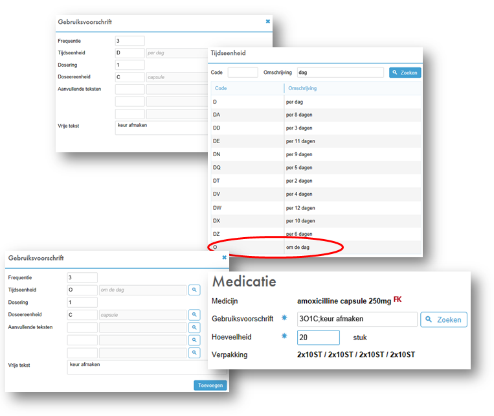The width and height of the screenshot is (494, 416).
Task: Click the Hoeveelheid field showing 20
Action: (x=318, y=338)
